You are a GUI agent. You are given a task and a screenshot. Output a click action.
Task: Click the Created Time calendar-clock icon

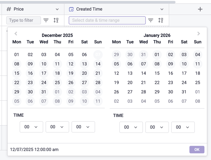pyautogui.click(x=71, y=9)
